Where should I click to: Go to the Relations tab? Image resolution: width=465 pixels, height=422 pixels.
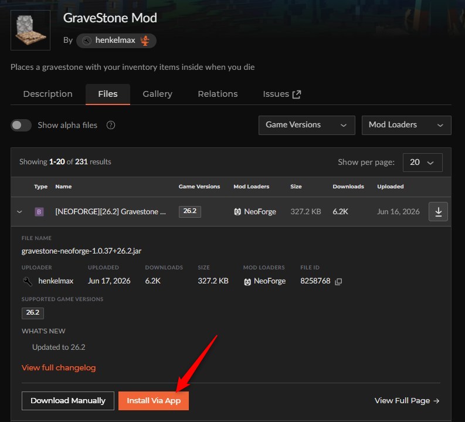click(218, 94)
